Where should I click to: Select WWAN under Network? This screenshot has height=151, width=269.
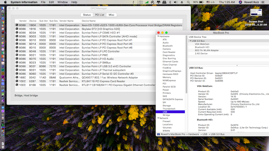click(x=166, y=131)
